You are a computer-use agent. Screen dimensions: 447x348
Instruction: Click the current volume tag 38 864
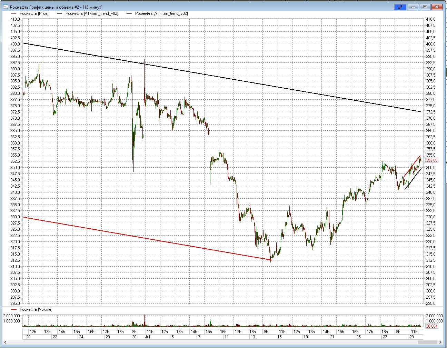coord(431,326)
